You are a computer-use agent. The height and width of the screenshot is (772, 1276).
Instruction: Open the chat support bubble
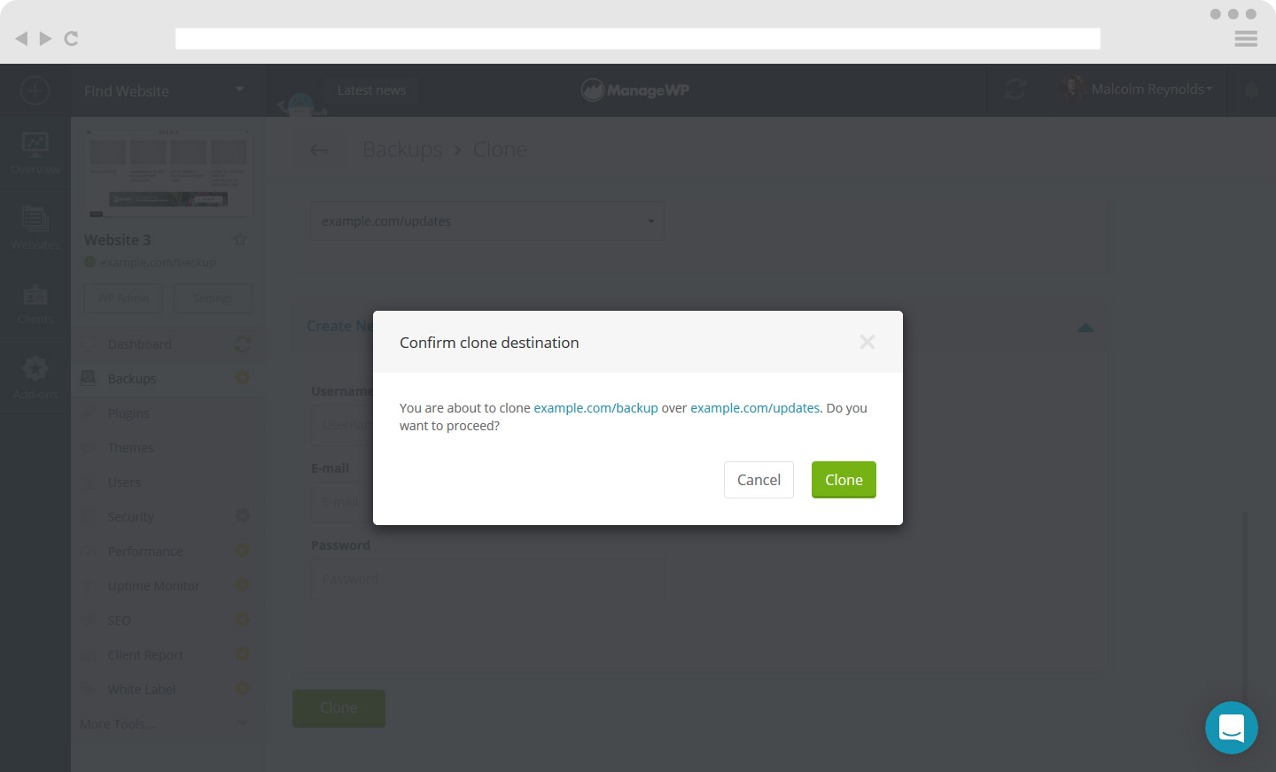coord(1232,728)
